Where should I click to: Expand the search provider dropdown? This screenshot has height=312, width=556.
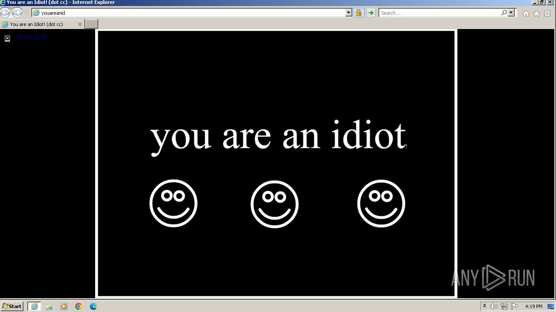pyautogui.click(x=511, y=13)
